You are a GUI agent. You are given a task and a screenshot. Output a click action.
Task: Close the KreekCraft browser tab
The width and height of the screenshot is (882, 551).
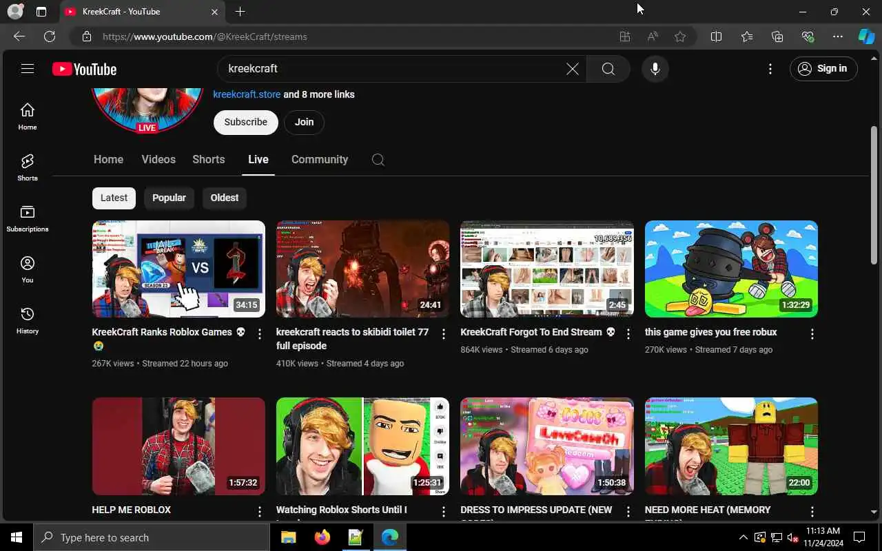[x=214, y=12]
